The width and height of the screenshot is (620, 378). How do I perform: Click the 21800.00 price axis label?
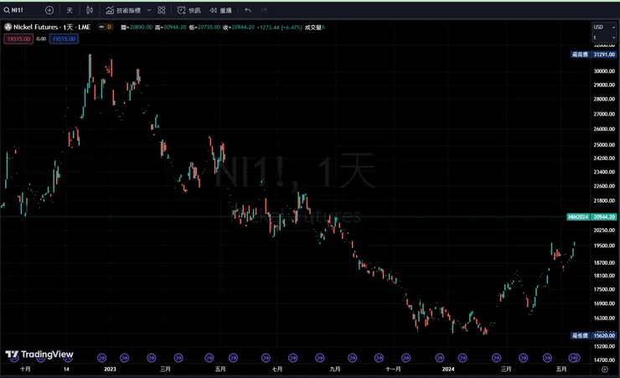604,201
